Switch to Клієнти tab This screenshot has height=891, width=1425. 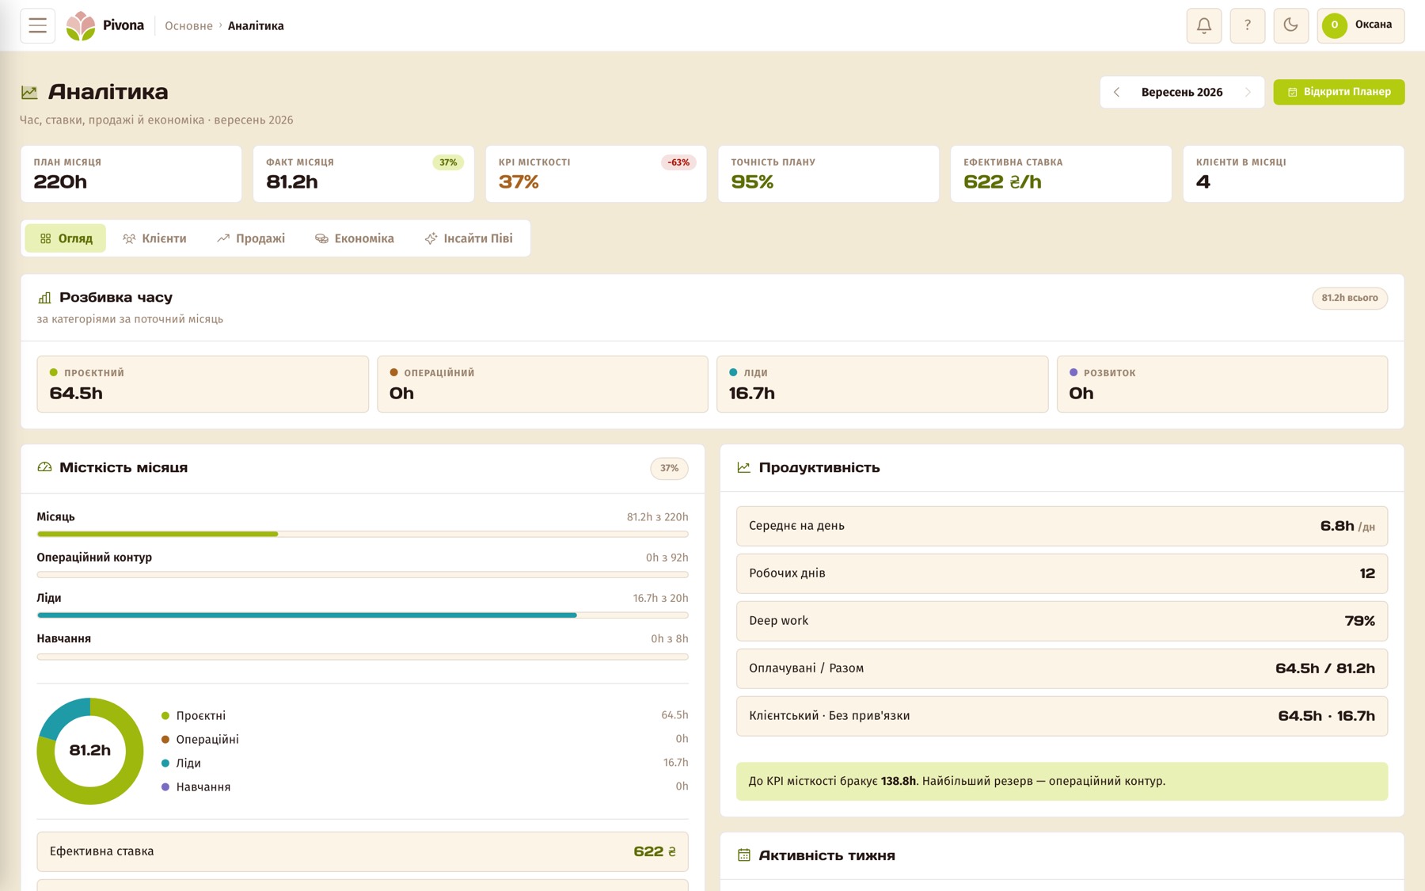[x=154, y=238]
